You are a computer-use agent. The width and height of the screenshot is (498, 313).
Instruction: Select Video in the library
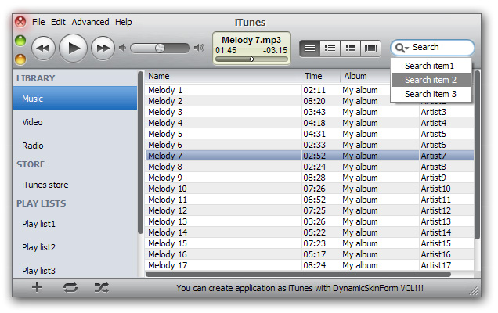click(x=75, y=122)
